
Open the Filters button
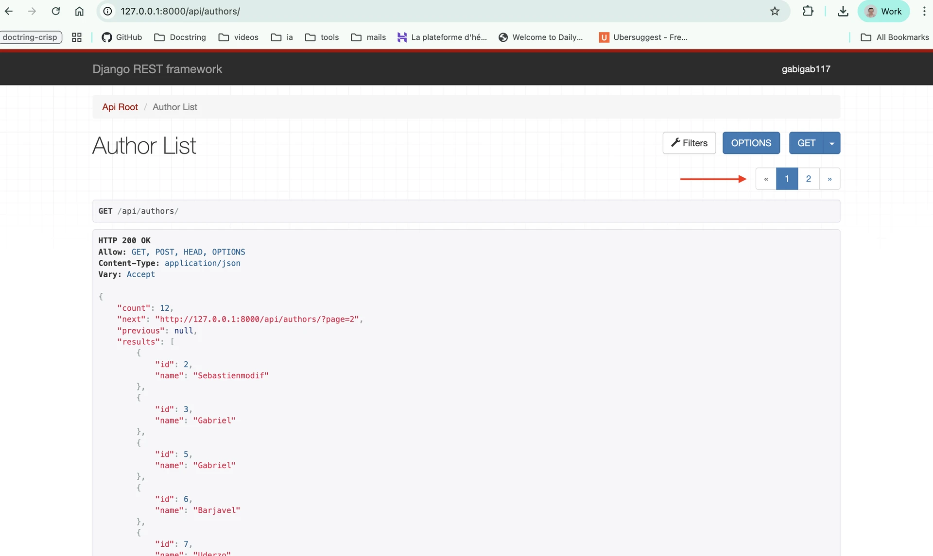(689, 143)
